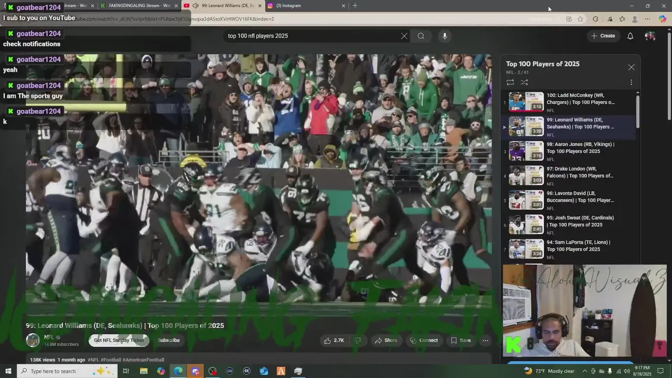Mute the tab playing Leonard Williams video
672x378 pixels.
[195, 6]
